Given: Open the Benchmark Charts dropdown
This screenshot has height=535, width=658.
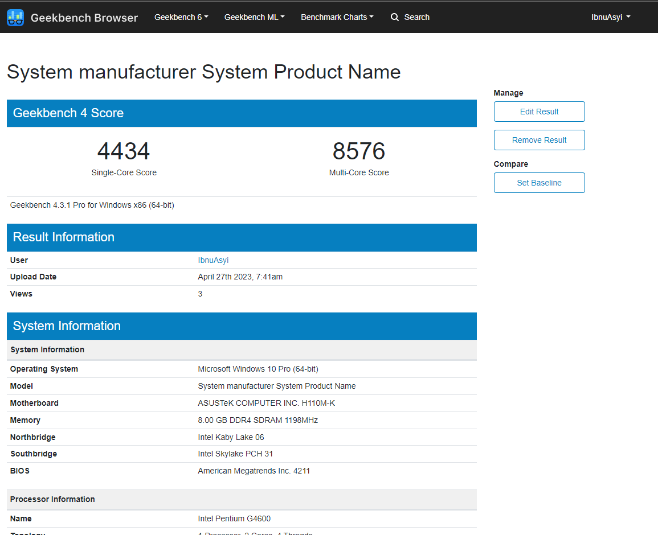Looking at the screenshot, I should click(337, 17).
